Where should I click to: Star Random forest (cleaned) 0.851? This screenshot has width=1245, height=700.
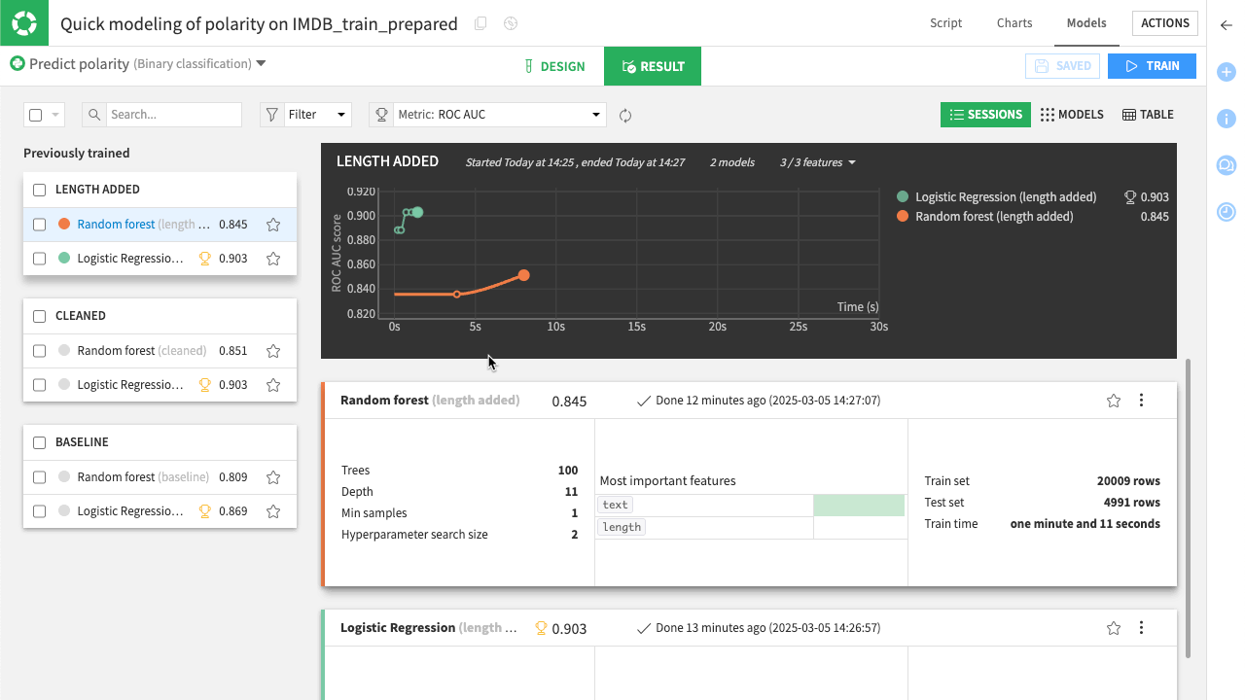(273, 351)
